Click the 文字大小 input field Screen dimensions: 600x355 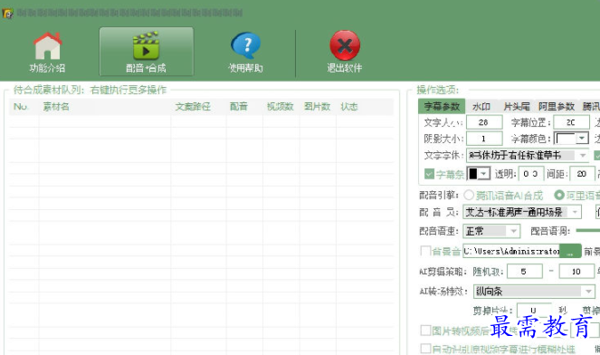(x=484, y=122)
